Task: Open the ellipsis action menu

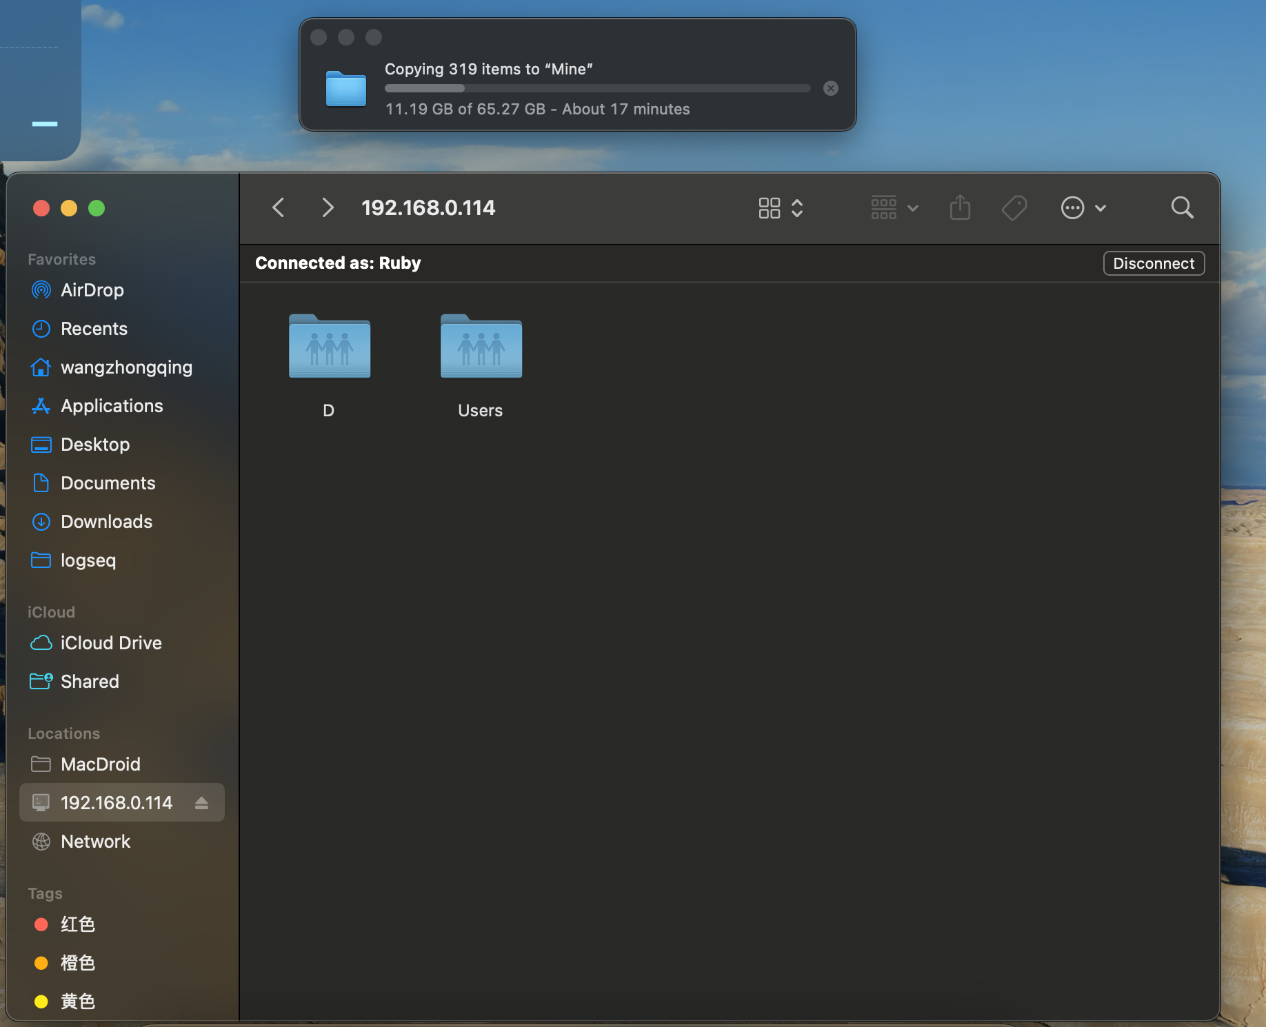Action: (1083, 207)
